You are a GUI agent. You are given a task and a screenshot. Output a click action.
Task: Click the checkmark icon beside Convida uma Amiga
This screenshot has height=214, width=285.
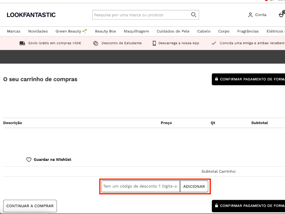point(214,43)
